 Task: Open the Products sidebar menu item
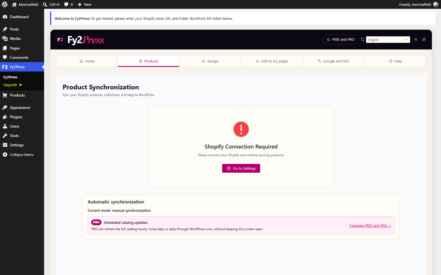tap(22, 95)
